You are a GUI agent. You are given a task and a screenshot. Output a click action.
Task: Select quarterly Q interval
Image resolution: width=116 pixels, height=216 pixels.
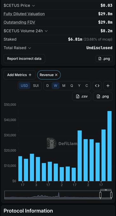point(72,86)
